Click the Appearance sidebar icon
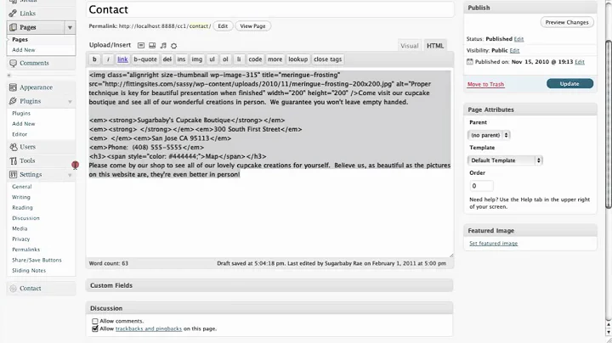 [x=13, y=87]
